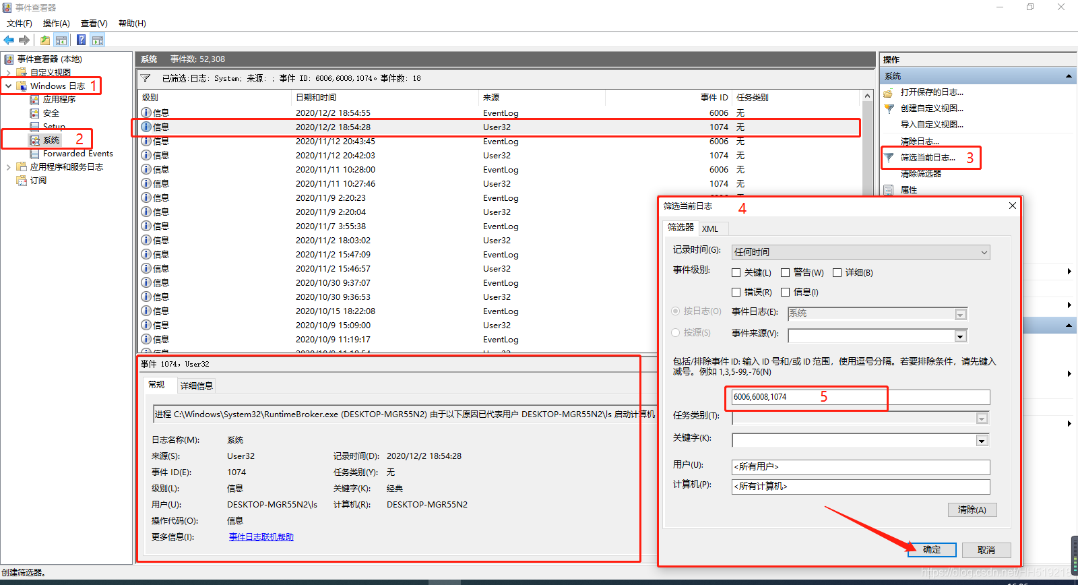The height and width of the screenshot is (585, 1078).
Task: Open the 事件日志联机帮助 link
Action: (261, 537)
